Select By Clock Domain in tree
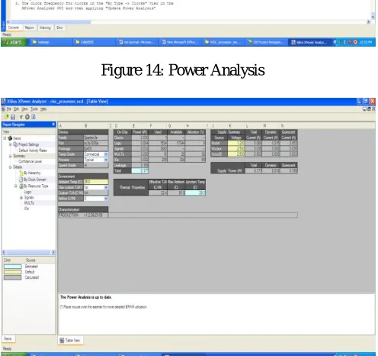Screen dimensions: 378x356 (x=35, y=180)
